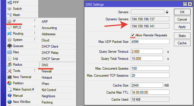Click the Servers input field
This screenshot has width=194, height=106.
(x=147, y=12)
